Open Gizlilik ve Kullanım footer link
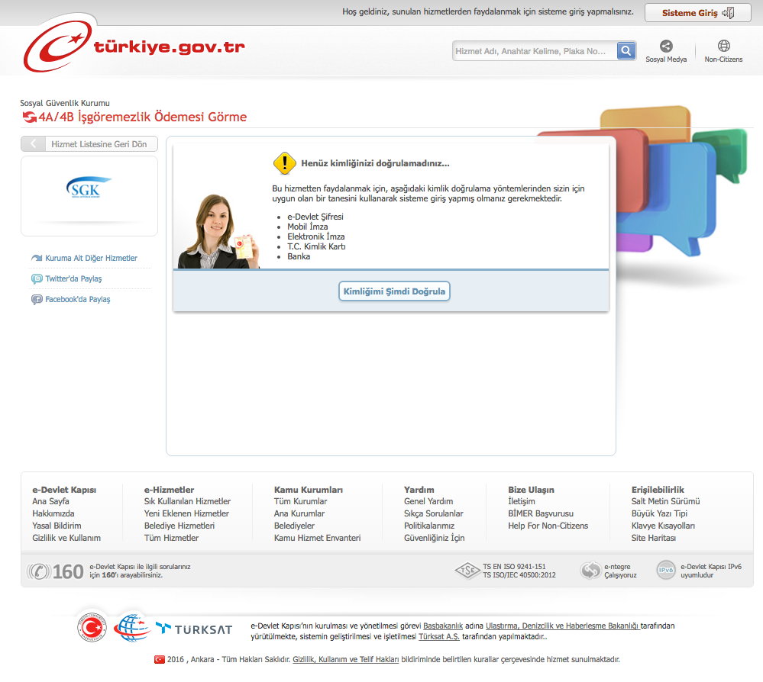 coord(66,538)
